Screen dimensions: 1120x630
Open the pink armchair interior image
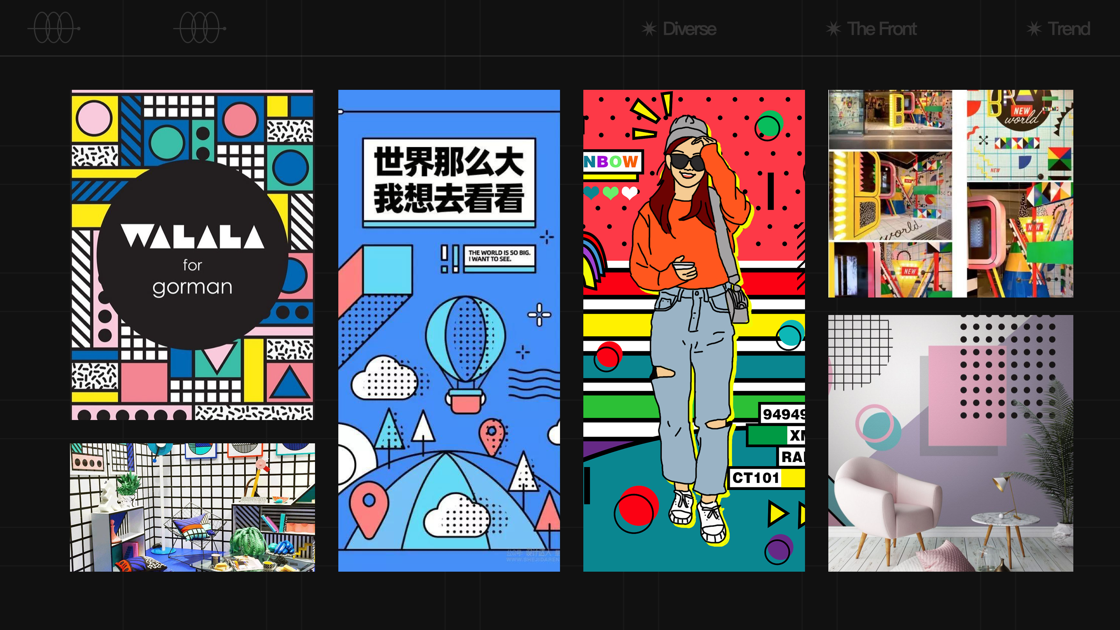click(x=950, y=443)
